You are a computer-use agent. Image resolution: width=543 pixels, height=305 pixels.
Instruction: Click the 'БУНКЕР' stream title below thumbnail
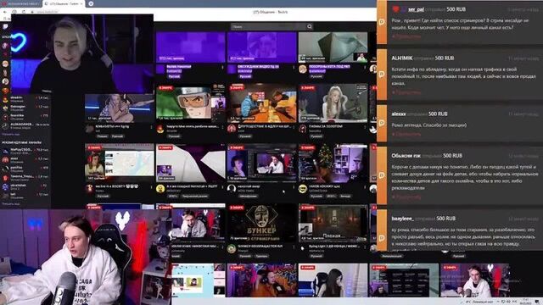[260, 247]
